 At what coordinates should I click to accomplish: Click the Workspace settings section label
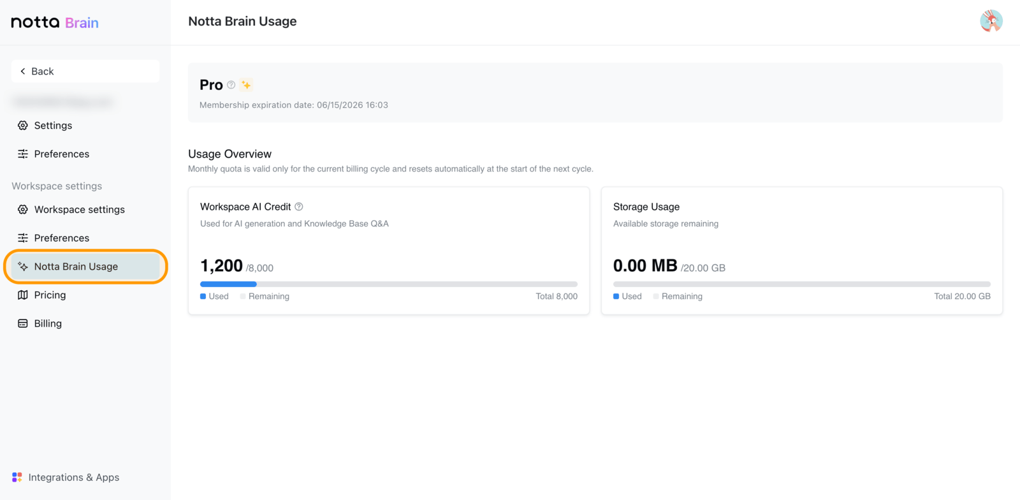[x=57, y=186]
